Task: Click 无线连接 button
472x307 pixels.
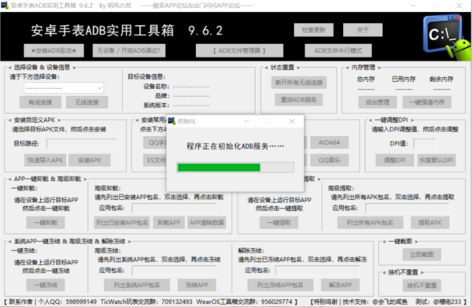Action: tap(87, 102)
